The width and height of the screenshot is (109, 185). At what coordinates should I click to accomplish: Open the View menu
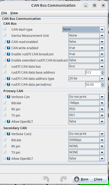[14, 13]
